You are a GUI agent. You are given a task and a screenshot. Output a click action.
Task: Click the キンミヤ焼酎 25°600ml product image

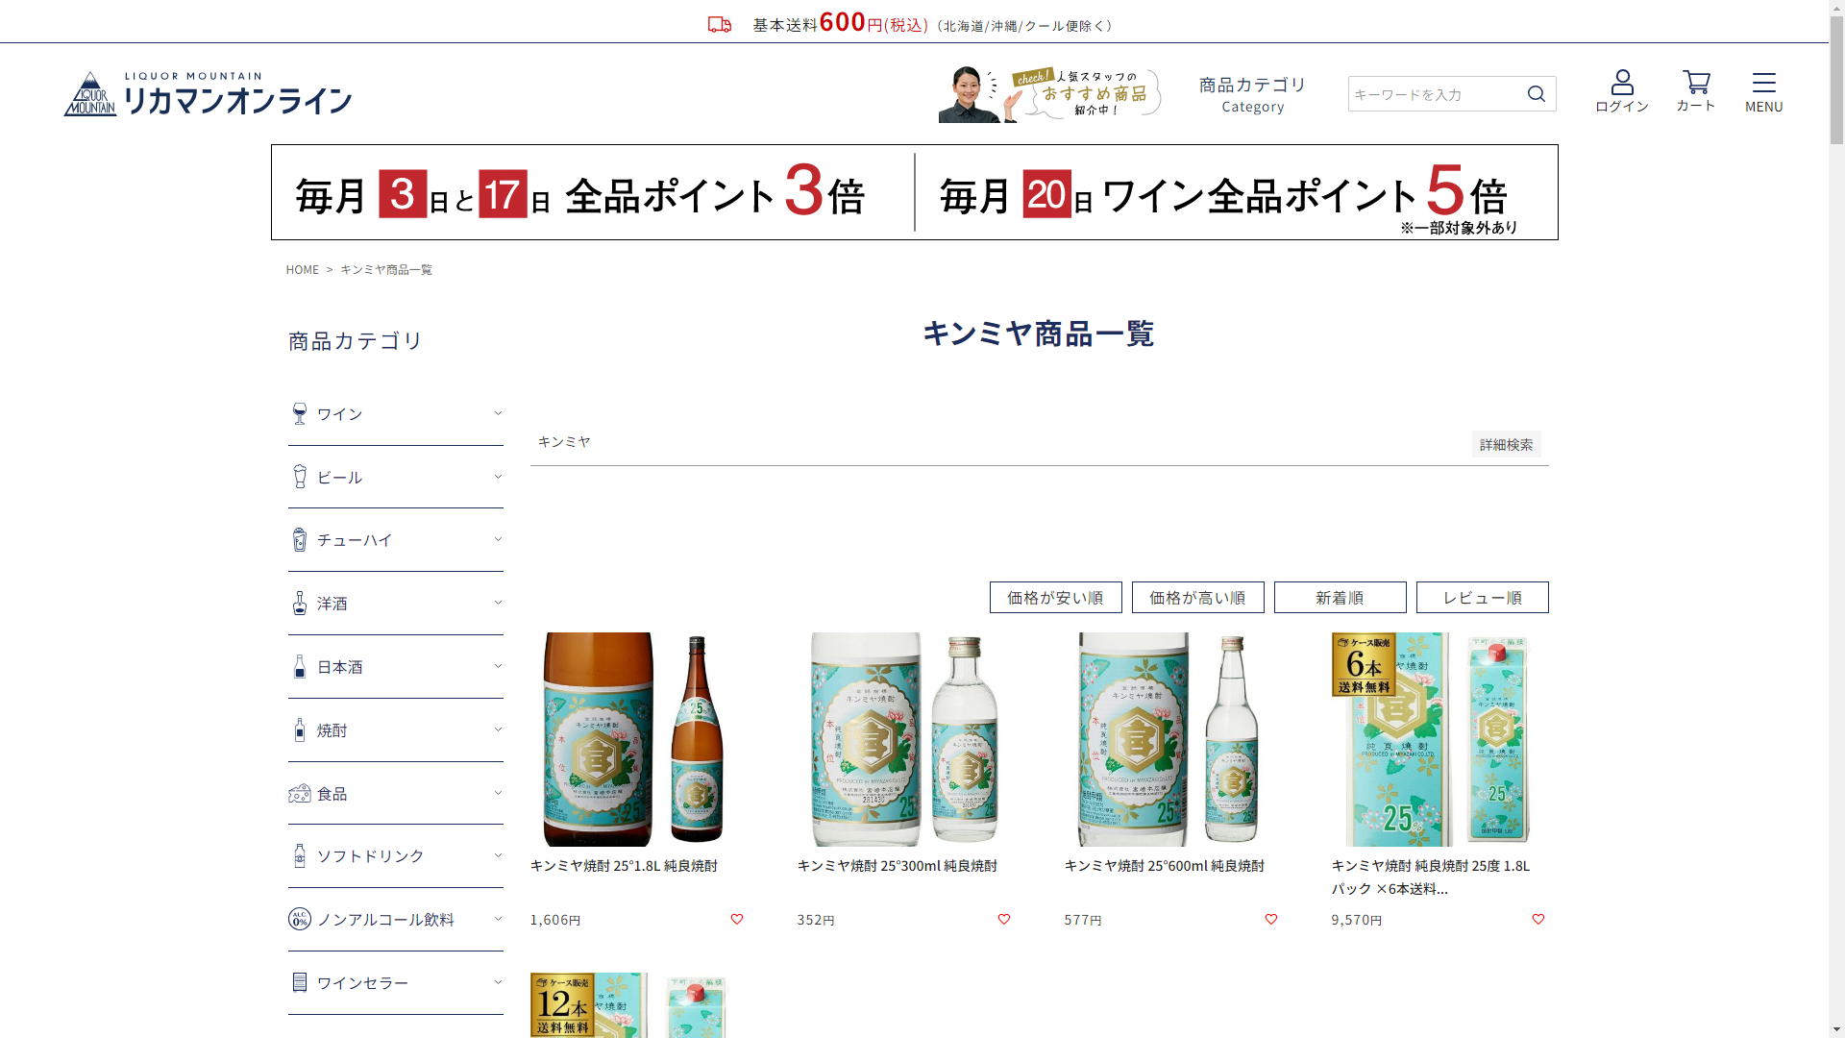pos(1171,739)
